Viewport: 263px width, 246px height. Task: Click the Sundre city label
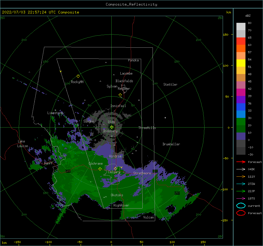(89, 121)
